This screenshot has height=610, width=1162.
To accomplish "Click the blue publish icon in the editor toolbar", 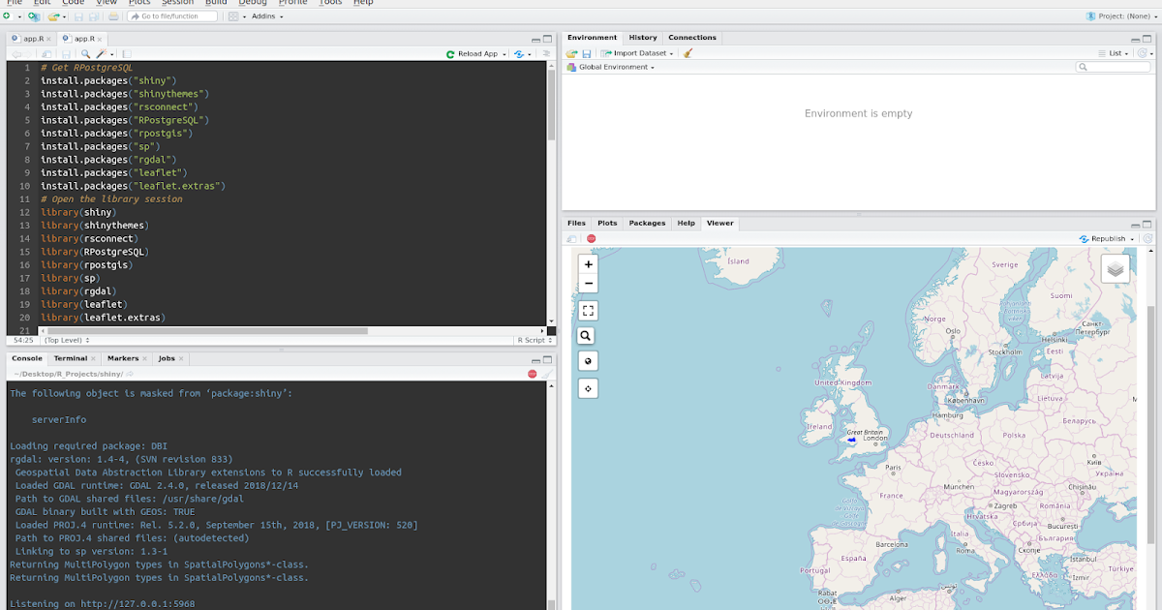I will (518, 55).
